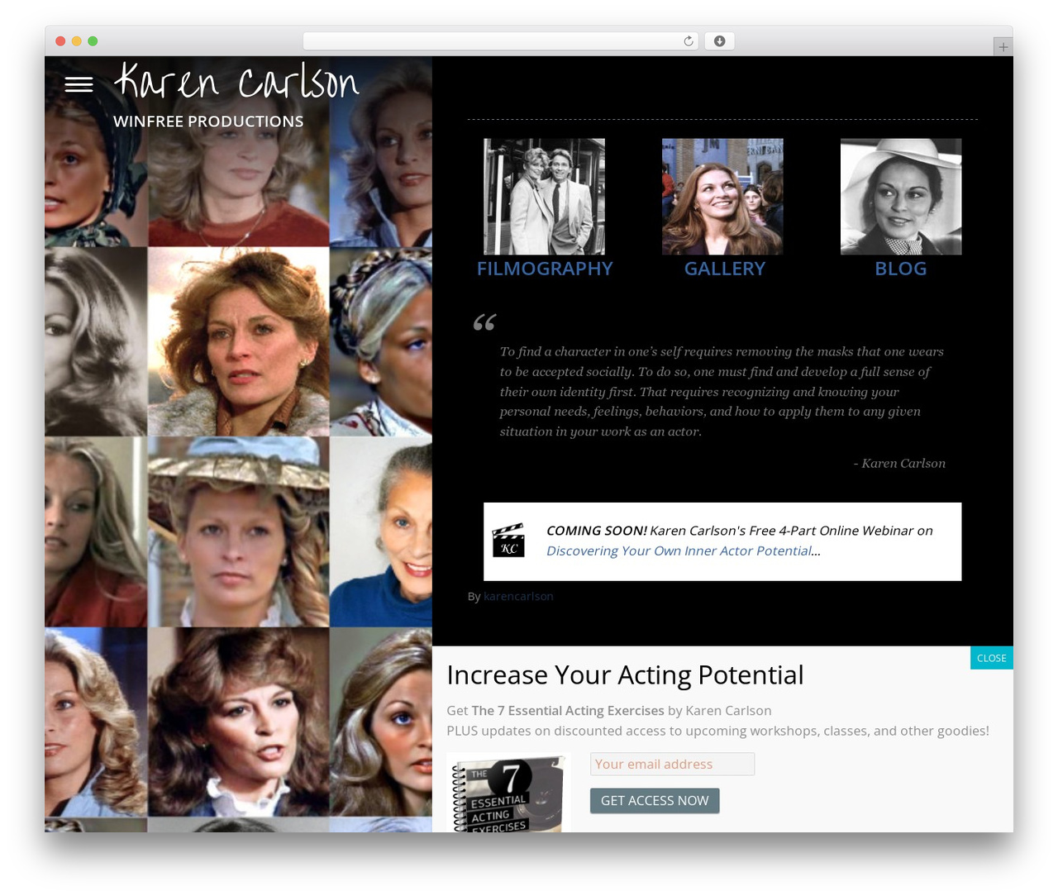Click the browser reload icon
The image size is (1058, 896).
(689, 41)
